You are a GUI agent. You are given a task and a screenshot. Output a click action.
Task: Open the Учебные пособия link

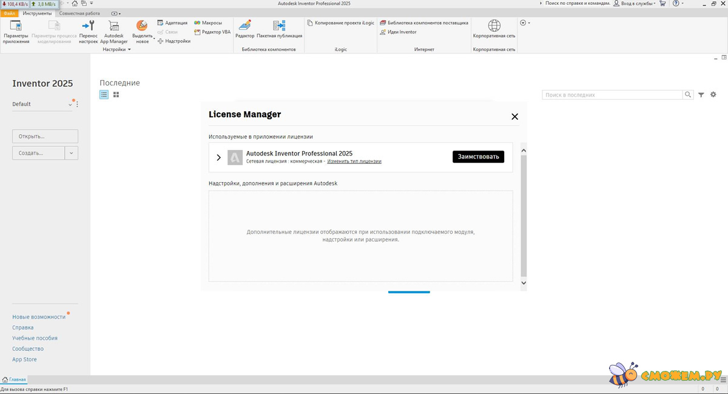point(35,338)
